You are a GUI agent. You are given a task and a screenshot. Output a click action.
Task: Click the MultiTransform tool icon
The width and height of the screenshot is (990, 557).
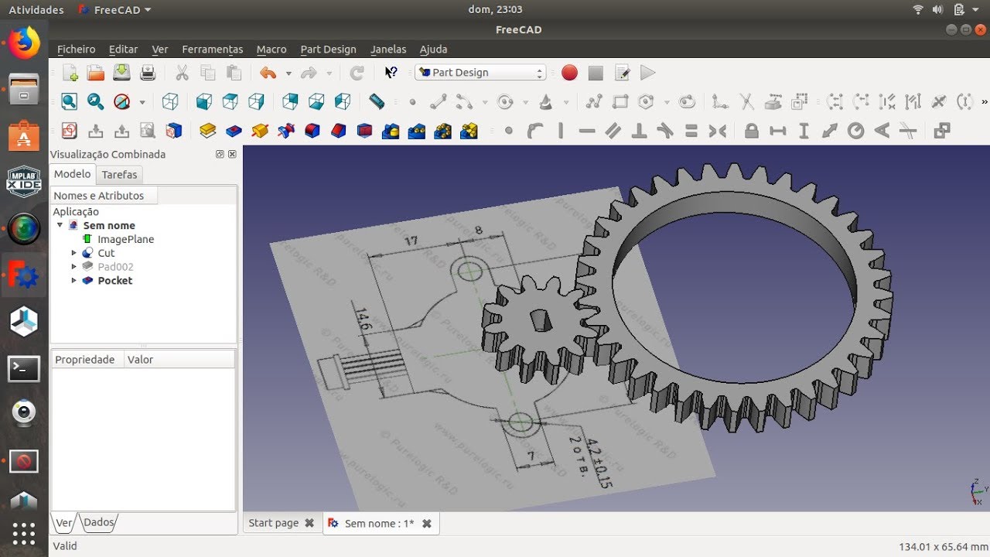click(469, 131)
